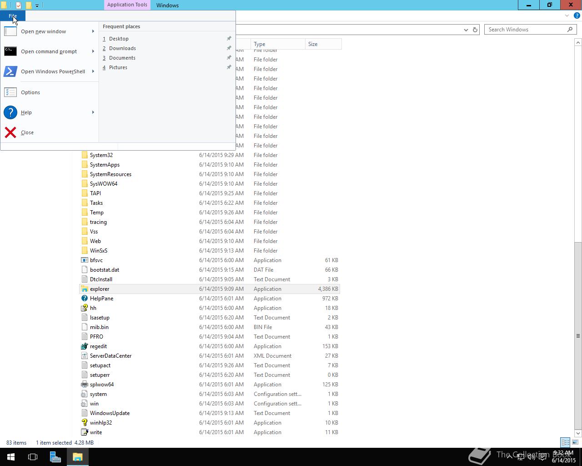Screen dimensions: 582x466
Task: Select the hh help application icon
Action: click(85, 308)
